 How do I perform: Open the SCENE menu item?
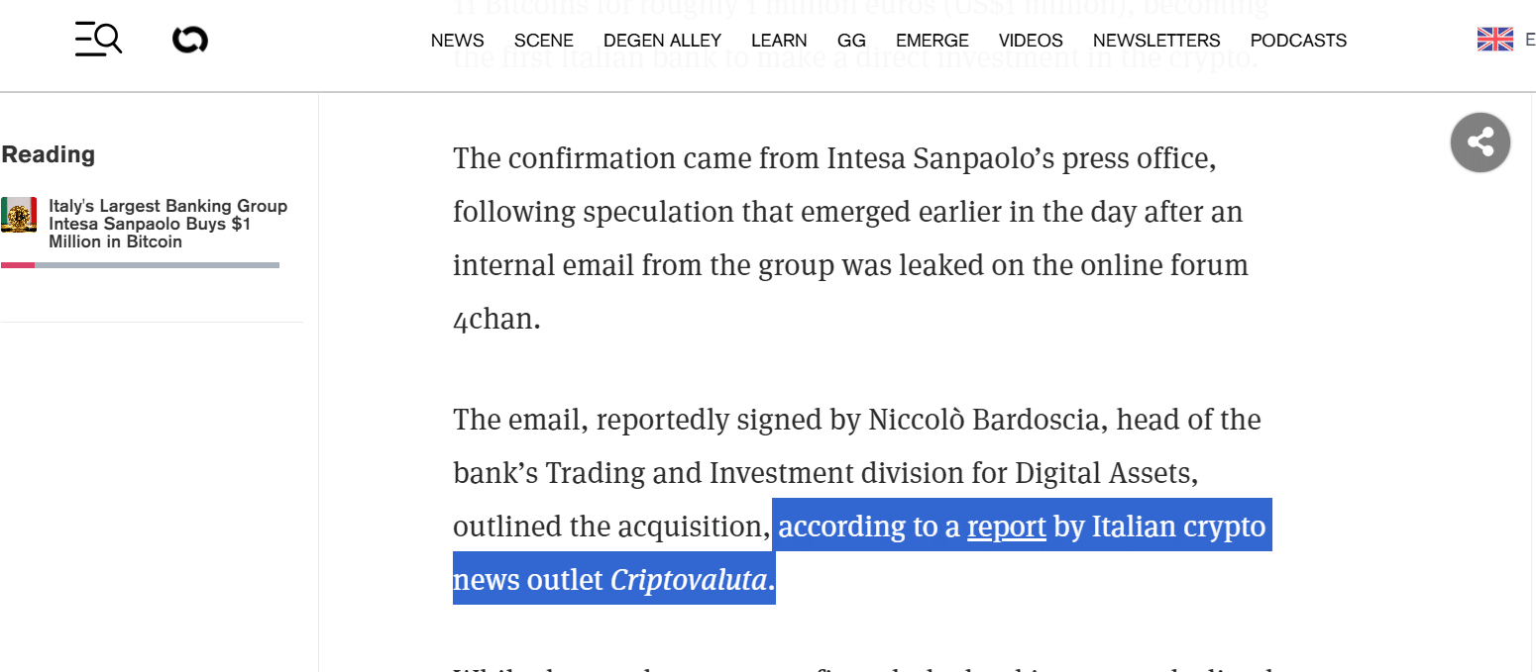(x=544, y=41)
